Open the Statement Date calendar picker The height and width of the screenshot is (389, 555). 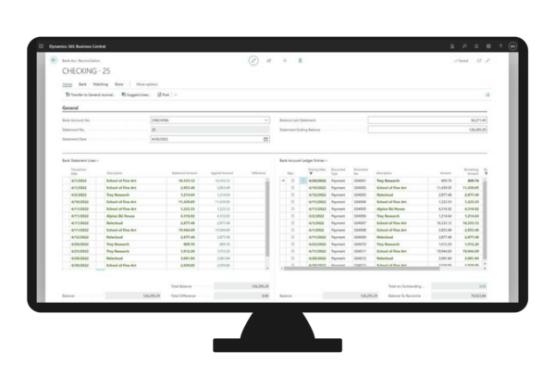[266, 139]
